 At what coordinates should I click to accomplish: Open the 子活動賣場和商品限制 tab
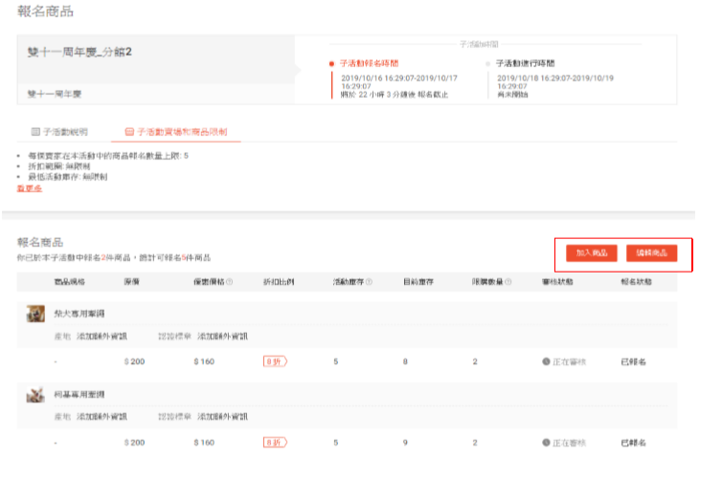[x=176, y=132]
